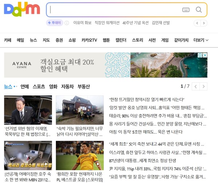Open headline 테슬라, 90% 이상 충전
Screen dimensions: 218x183
(x=158, y=116)
